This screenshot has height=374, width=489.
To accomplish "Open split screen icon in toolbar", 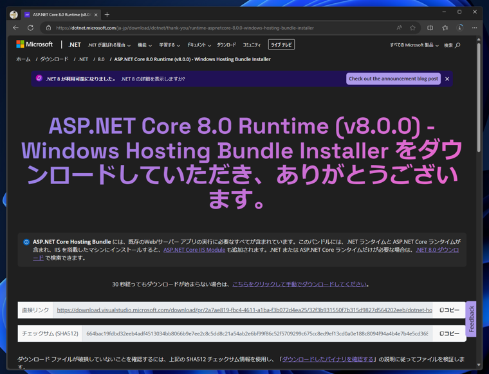I will click(x=430, y=28).
